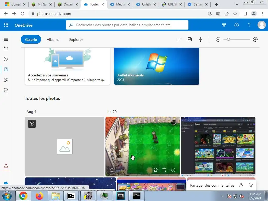This screenshot has width=268, height=201.
Task: Switch to the Media browser tab
Action: 120,4
